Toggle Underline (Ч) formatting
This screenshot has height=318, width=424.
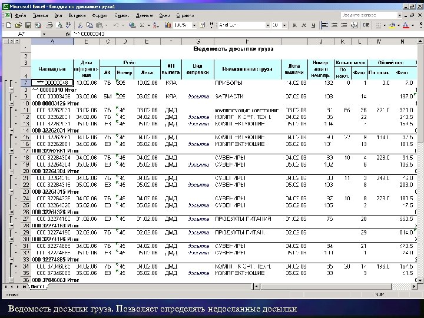(313, 25)
